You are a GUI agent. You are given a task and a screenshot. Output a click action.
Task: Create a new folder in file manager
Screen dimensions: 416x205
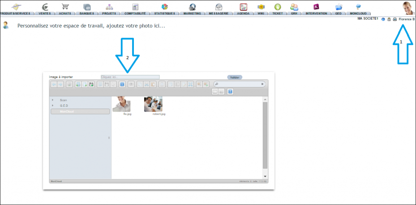tap(78, 84)
